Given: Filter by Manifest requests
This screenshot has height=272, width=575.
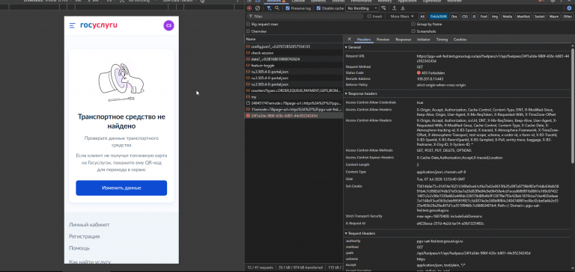Looking at the screenshot, I should [523, 16].
